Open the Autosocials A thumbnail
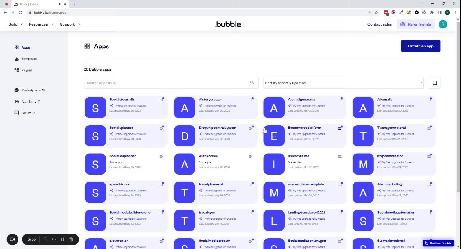 coord(184,164)
